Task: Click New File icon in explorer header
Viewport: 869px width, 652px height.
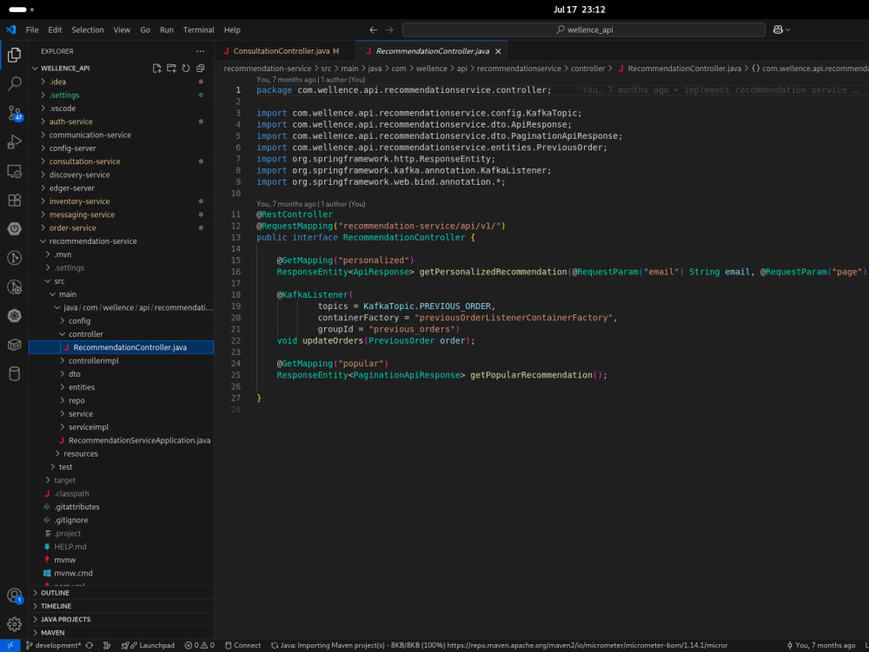Action: [x=156, y=68]
